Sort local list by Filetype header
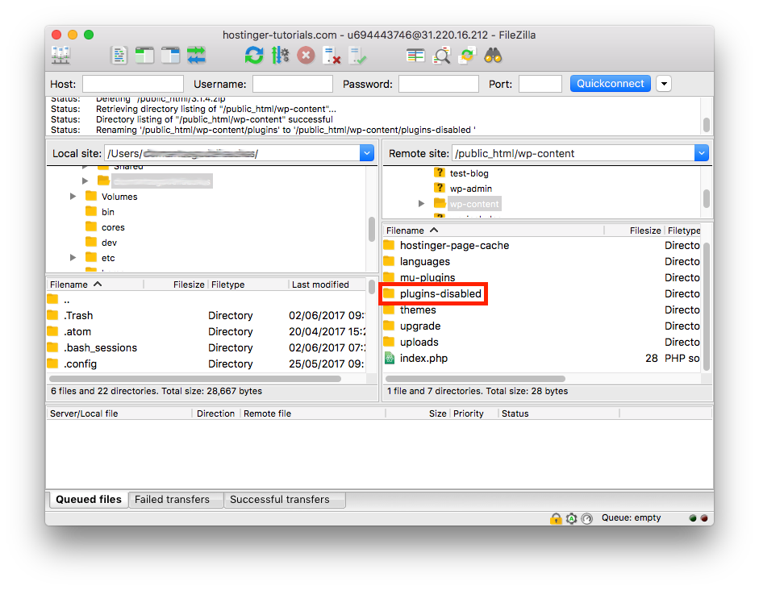This screenshot has width=759, height=590. point(248,285)
